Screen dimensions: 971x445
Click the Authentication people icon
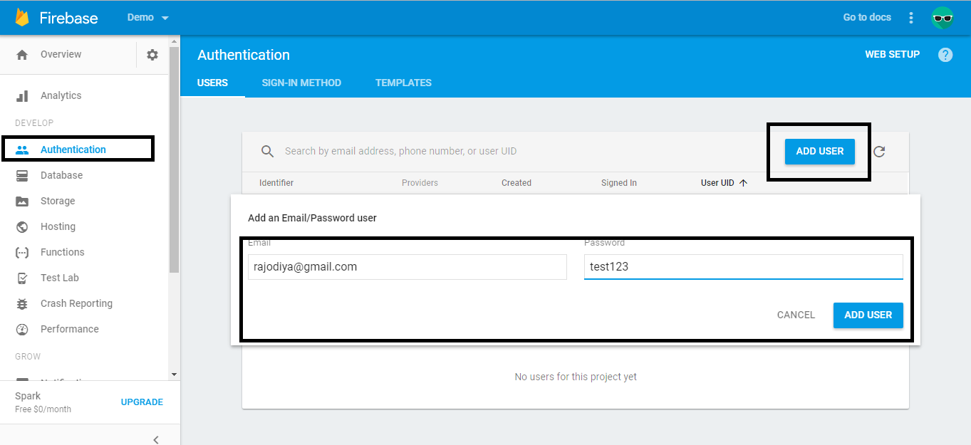[x=22, y=150]
